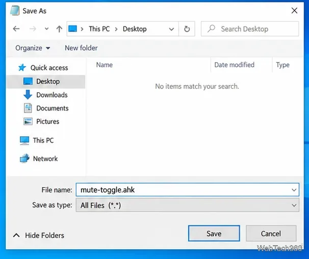
Task: Open the Organize menu
Action: (x=33, y=48)
